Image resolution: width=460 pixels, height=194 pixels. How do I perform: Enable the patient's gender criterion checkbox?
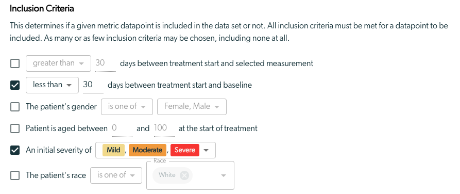point(15,107)
